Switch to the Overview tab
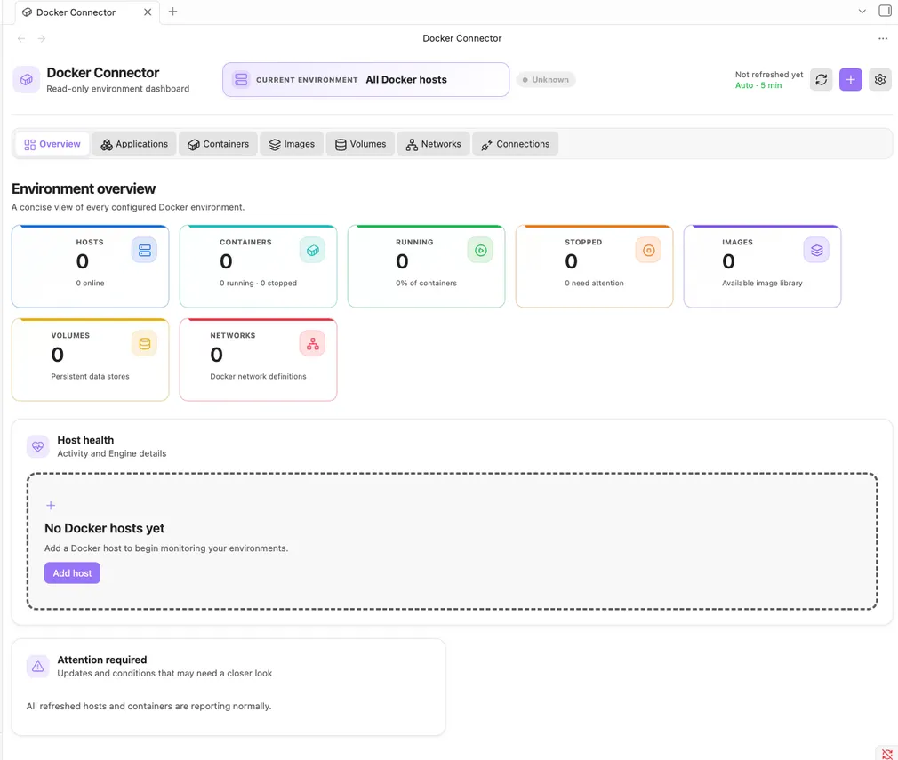This screenshot has width=898, height=760. (x=52, y=144)
